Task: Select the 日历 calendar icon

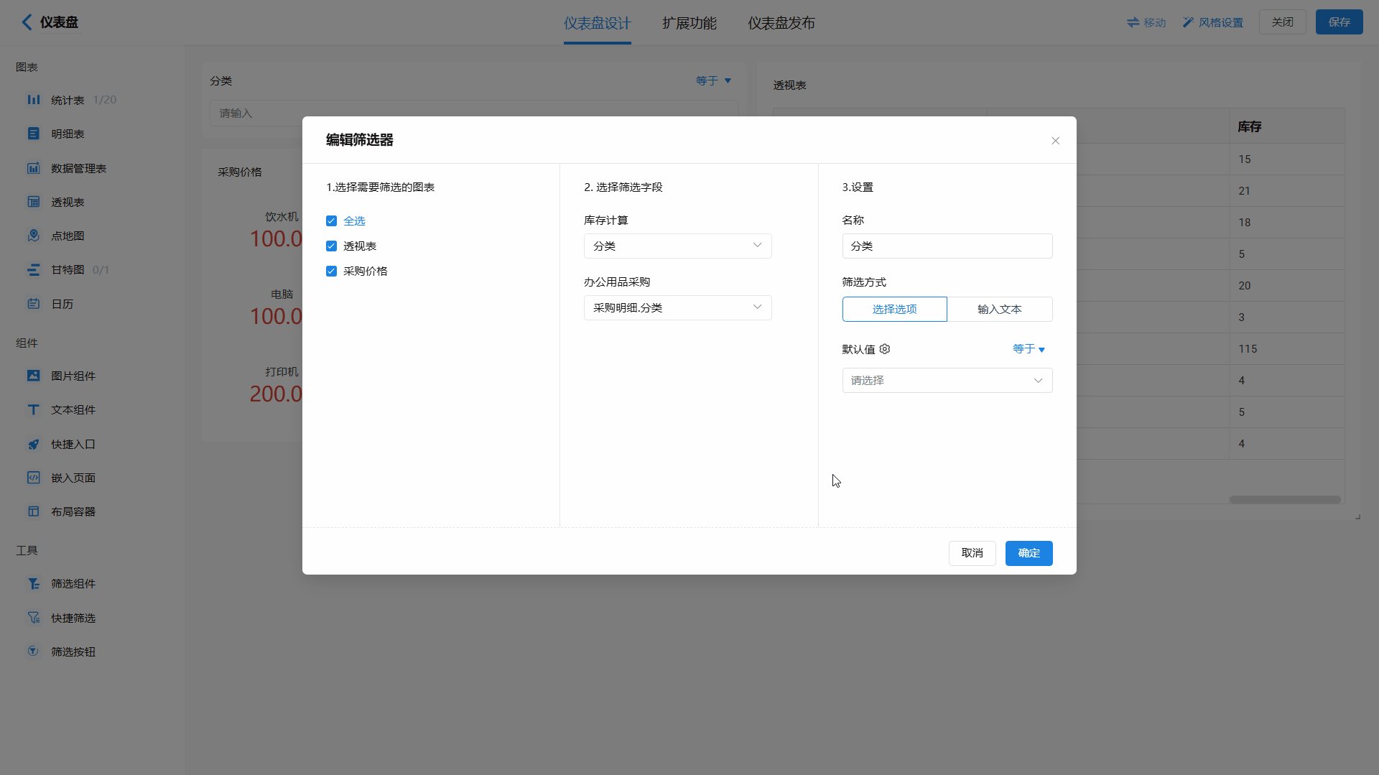Action: point(34,304)
